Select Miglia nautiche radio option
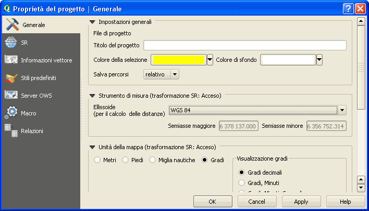Screen dimensions: 369x211 click(x=153, y=160)
